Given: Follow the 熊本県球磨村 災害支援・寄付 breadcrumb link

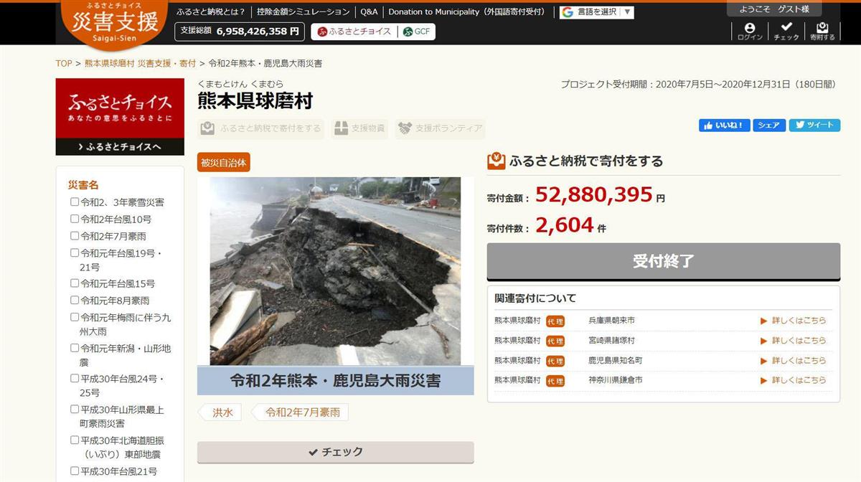Looking at the screenshot, I should pos(140,63).
